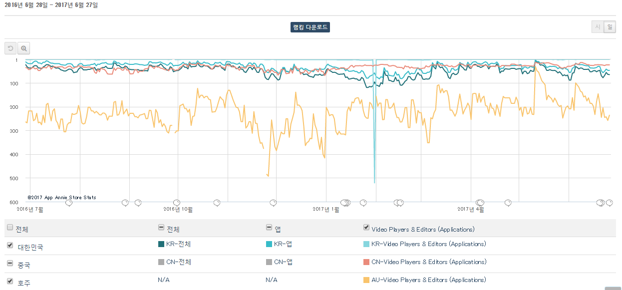Collapse the 전체 category column minus box

point(161,228)
